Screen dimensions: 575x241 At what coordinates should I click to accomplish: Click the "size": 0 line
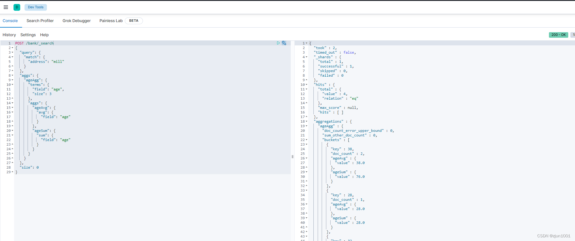(x=29, y=167)
